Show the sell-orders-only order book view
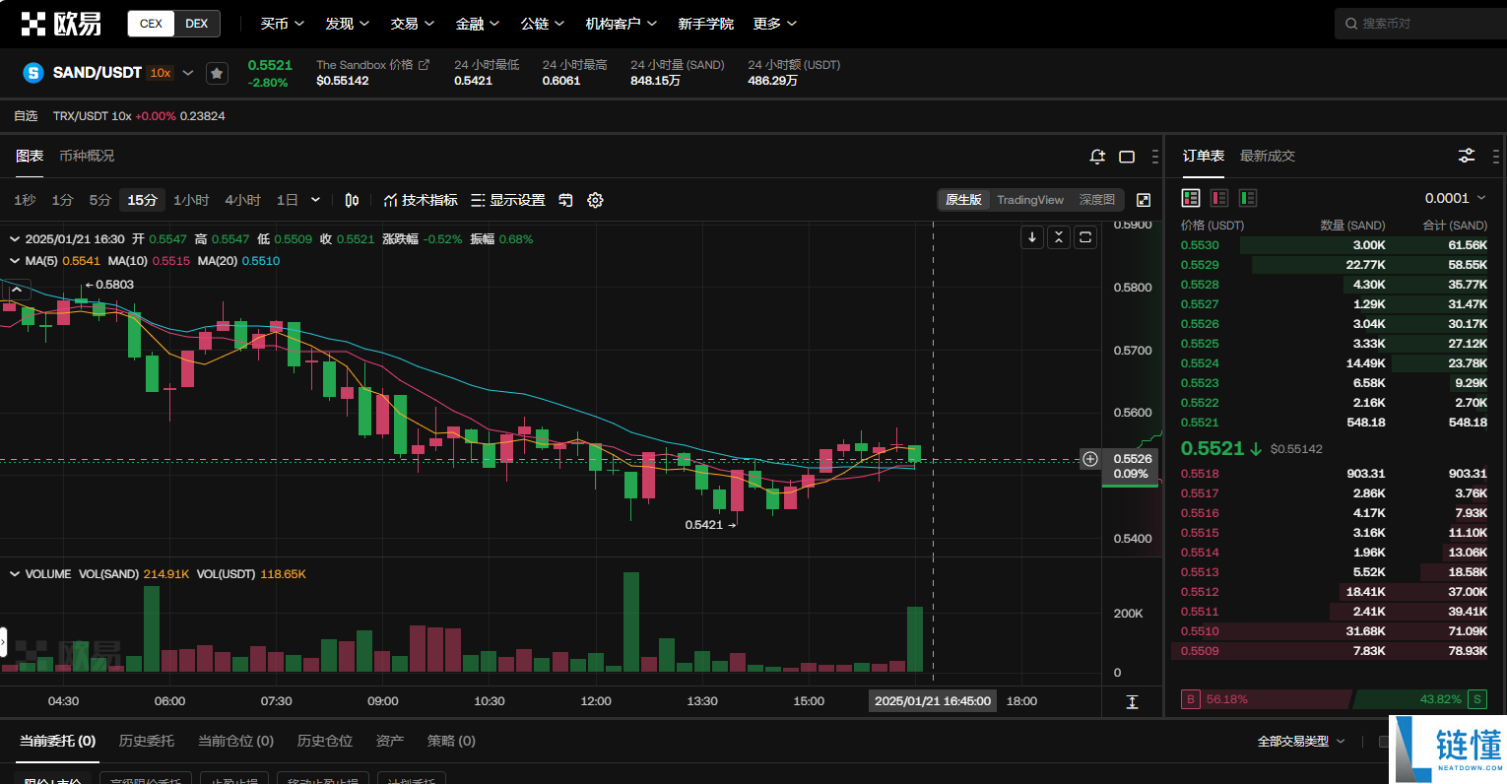Viewport: 1507px width, 784px height. (1219, 198)
